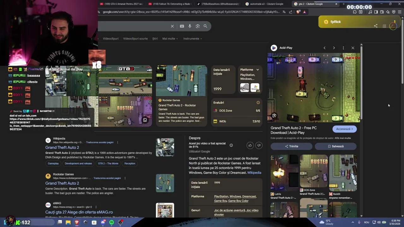Click the share page icon in address bar
The width and height of the screenshot is (404, 227).
click(291, 12)
